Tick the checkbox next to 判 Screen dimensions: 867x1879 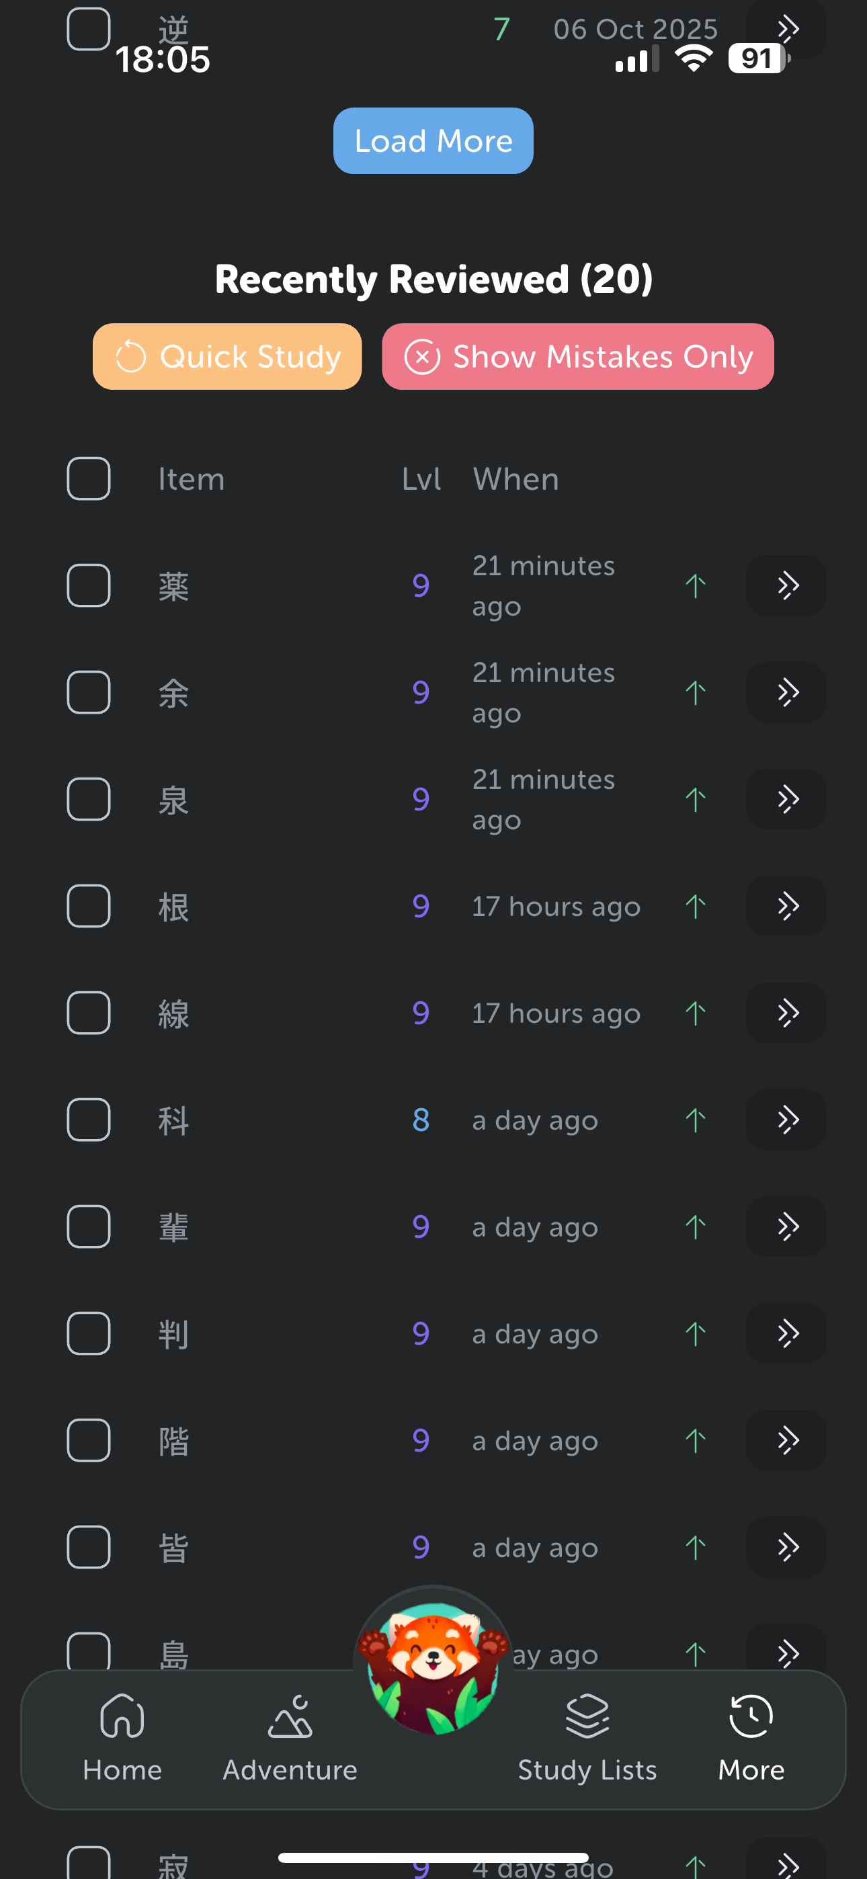click(x=88, y=1333)
